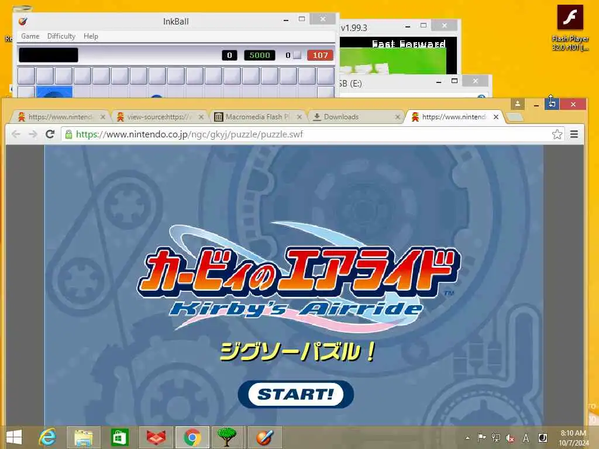Click the Chrome address bar URL
The height and width of the screenshot is (449, 599).
(190, 134)
